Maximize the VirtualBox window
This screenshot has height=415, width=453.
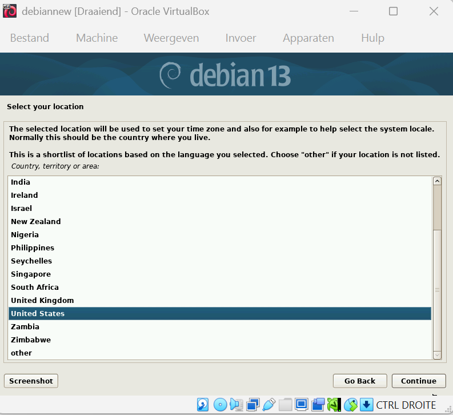[393, 11]
